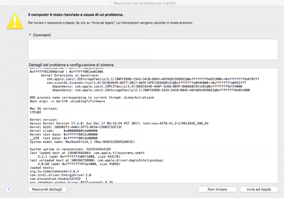Click the 'Kernel version:' line

pos(44,120)
